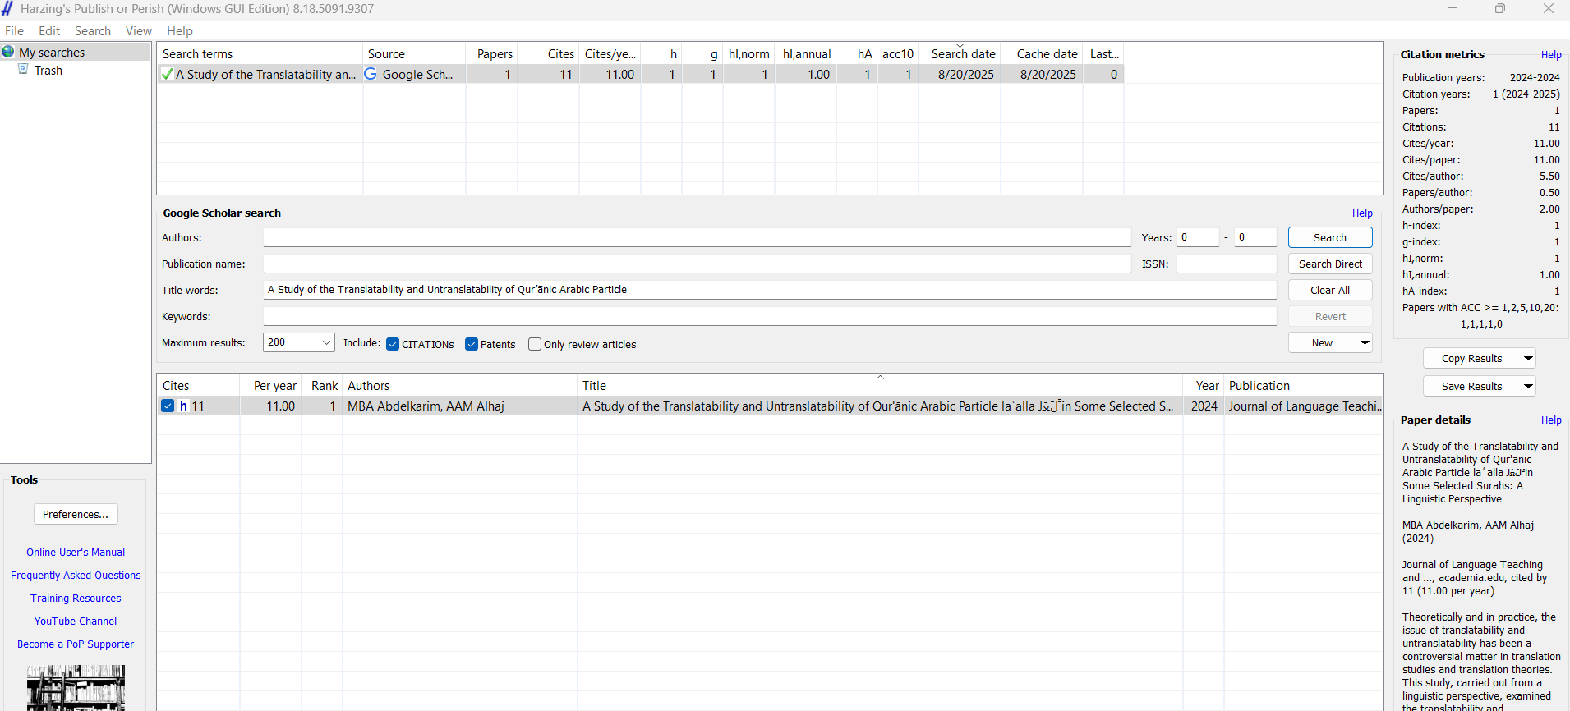Sort results by Rank header
Viewport: 1570px width, 711px height.
[322, 385]
